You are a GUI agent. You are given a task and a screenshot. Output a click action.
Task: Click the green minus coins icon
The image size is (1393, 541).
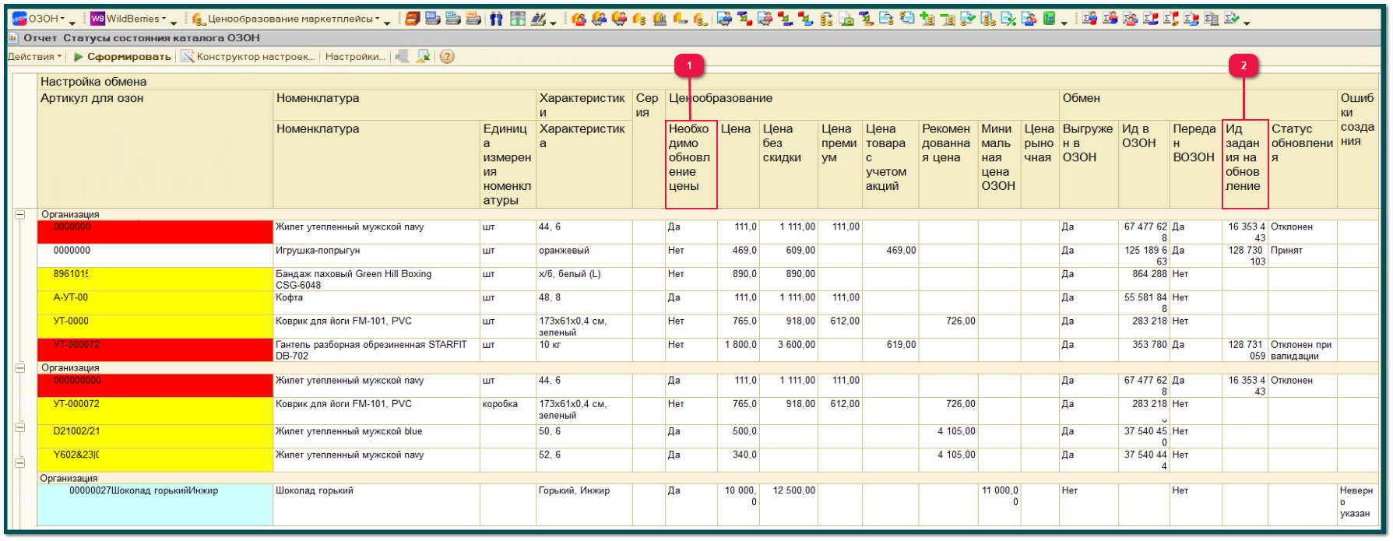(947, 19)
